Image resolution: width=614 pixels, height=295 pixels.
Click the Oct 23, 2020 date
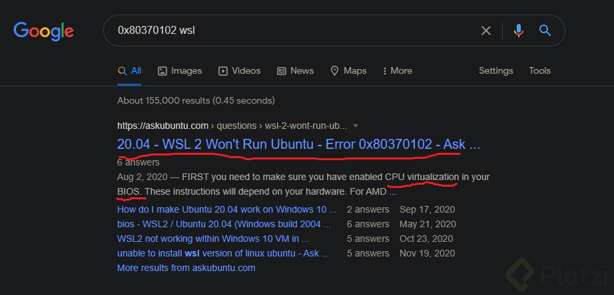pyautogui.click(x=426, y=239)
